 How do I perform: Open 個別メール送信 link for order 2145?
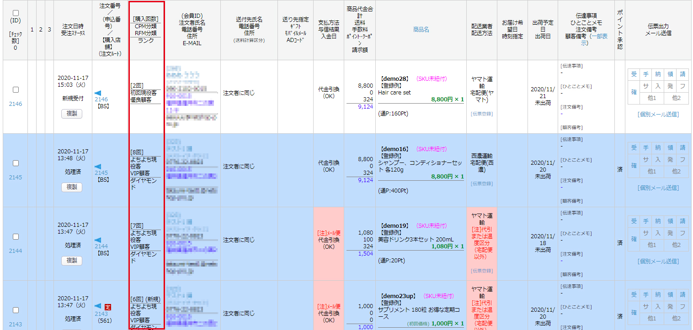658,188
